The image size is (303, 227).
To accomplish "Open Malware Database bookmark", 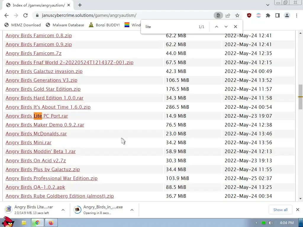I will (x=65, y=25).
